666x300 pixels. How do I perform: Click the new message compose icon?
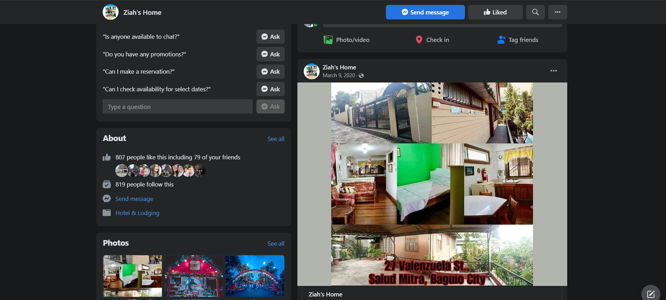(x=651, y=294)
